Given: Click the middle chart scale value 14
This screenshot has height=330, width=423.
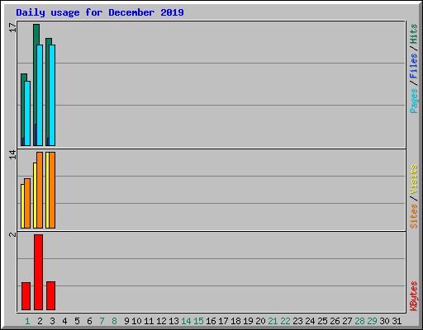Looking at the screenshot, I should point(12,154).
